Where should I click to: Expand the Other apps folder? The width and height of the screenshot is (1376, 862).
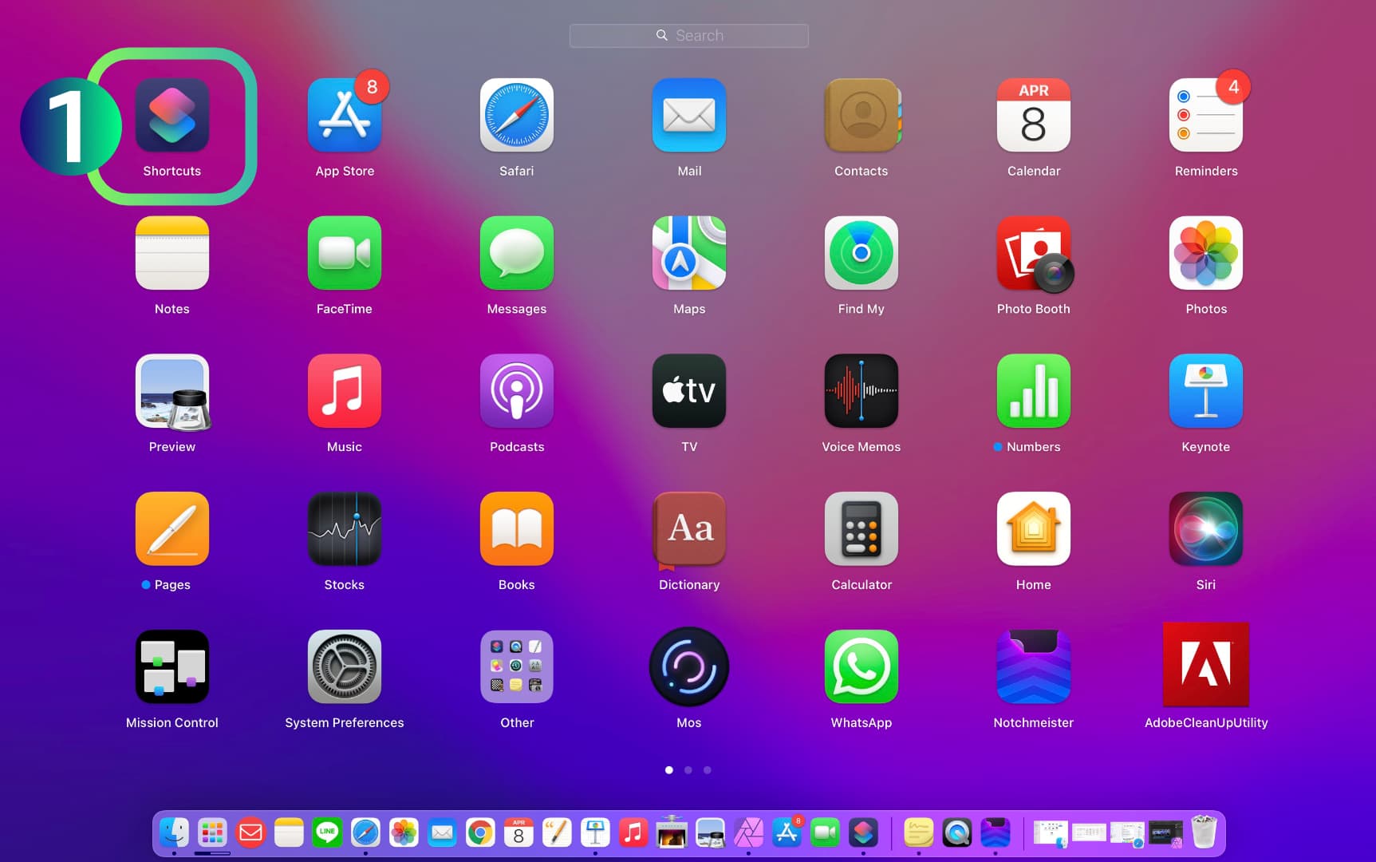tap(516, 667)
